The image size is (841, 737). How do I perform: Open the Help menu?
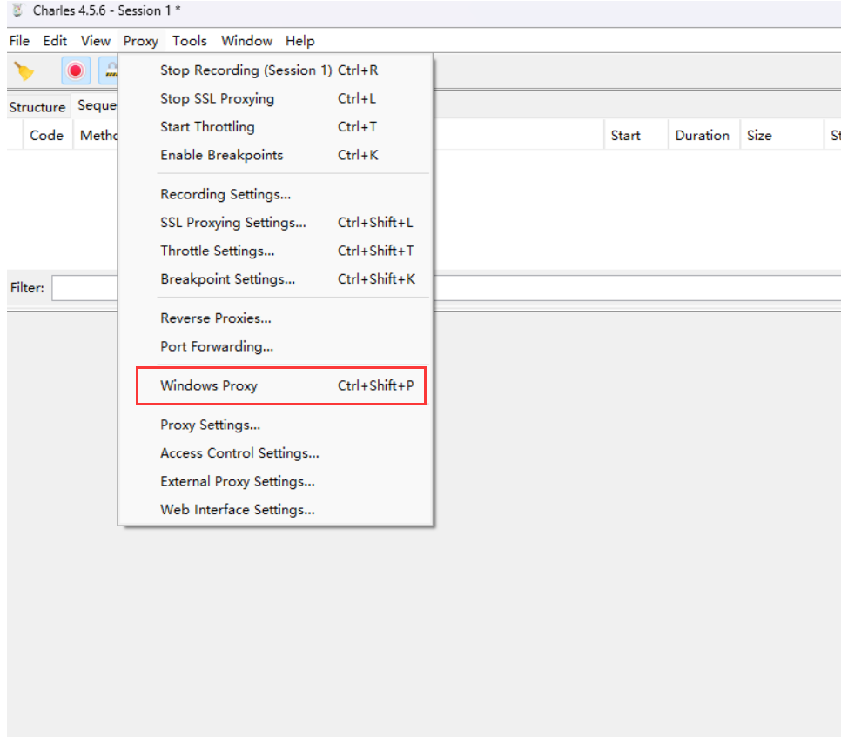[299, 41]
